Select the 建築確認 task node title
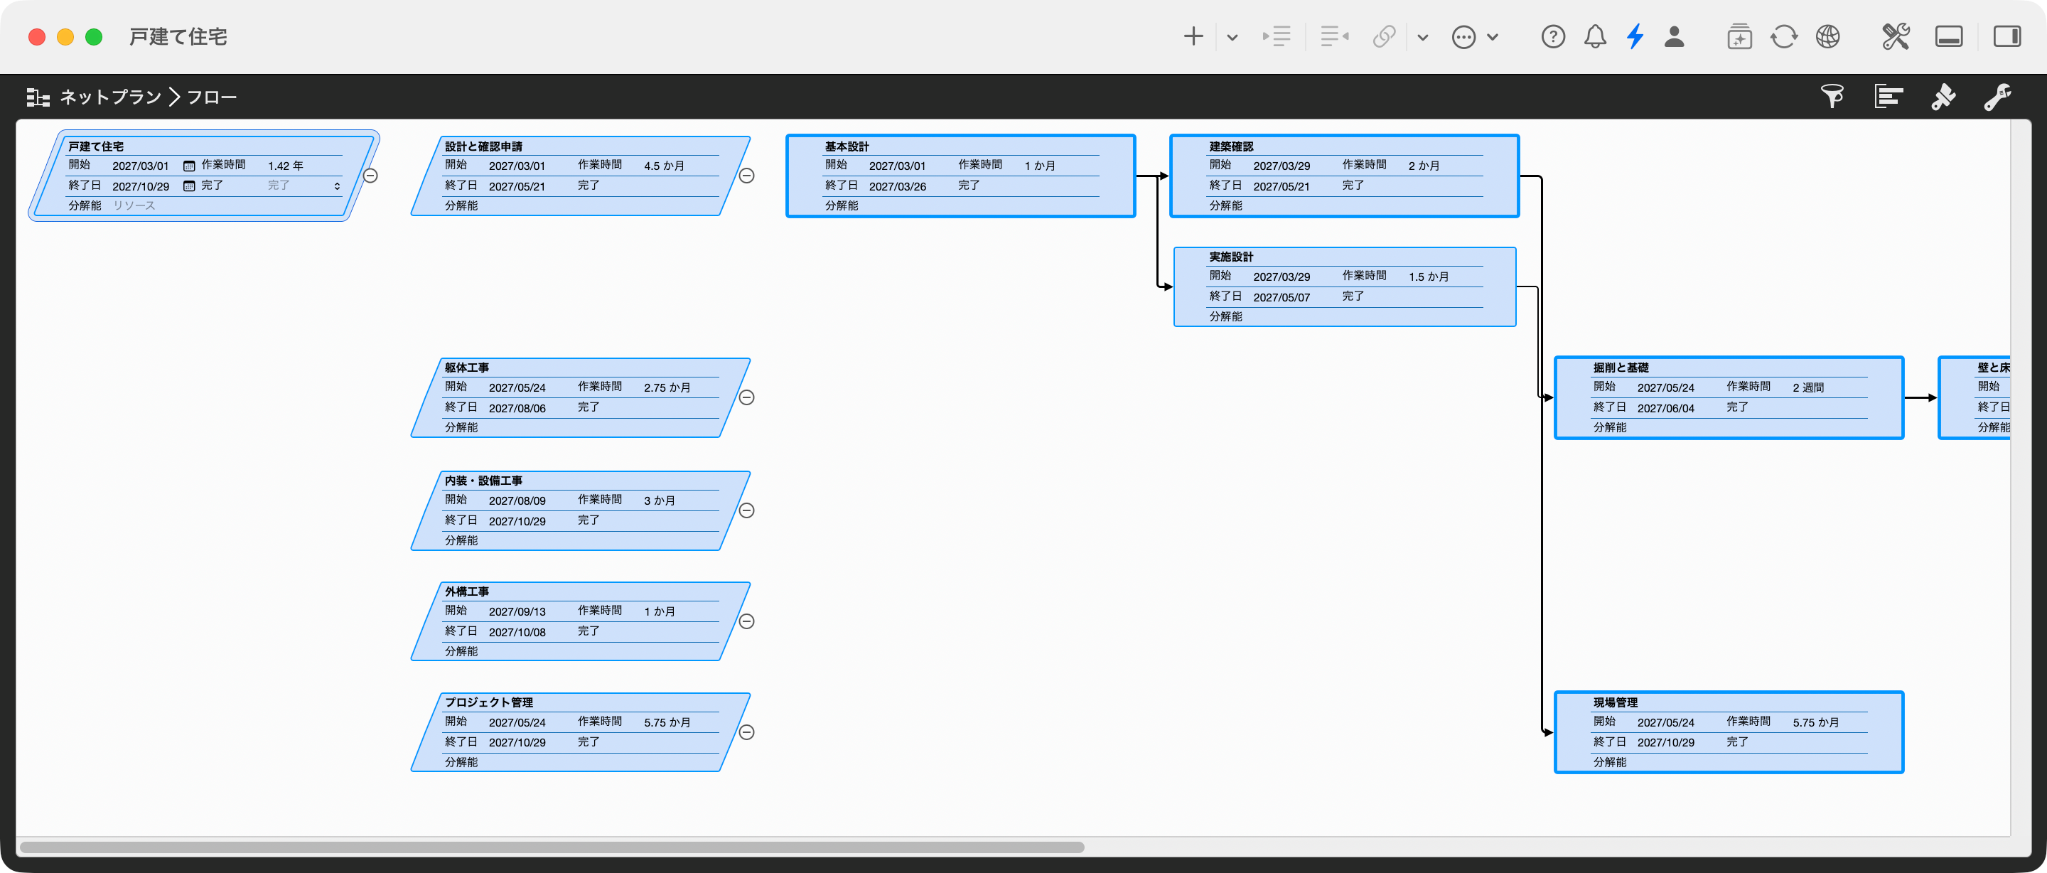 [x=1231, y=146]
